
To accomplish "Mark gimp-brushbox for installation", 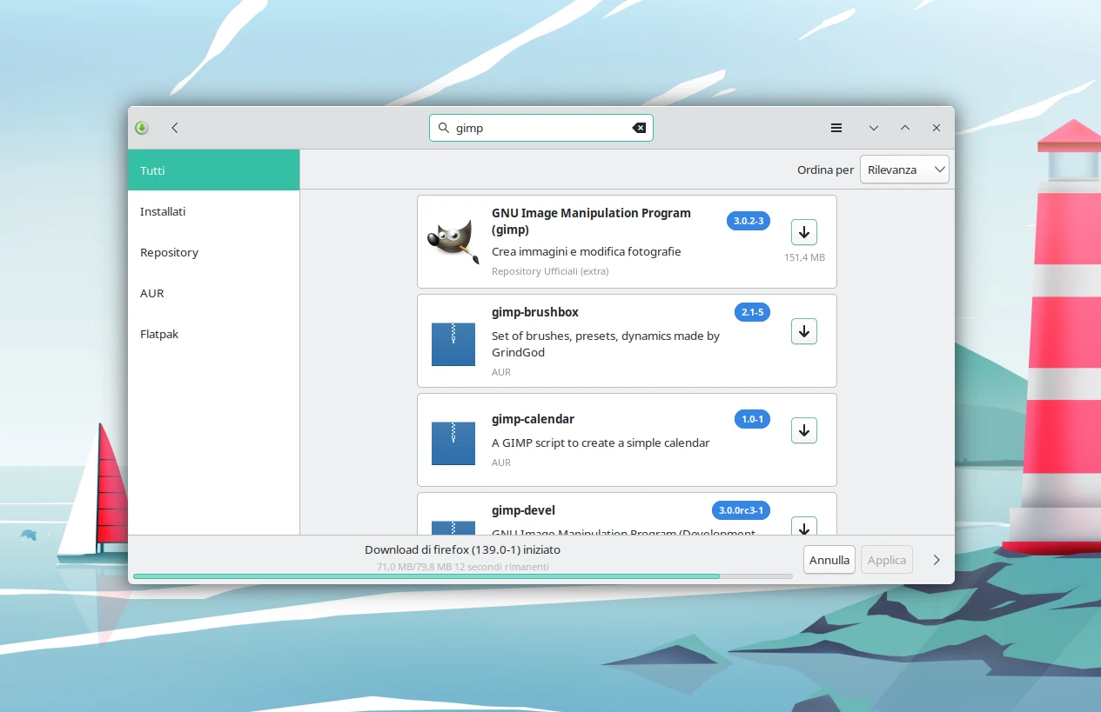I will (x=803, y=331).
